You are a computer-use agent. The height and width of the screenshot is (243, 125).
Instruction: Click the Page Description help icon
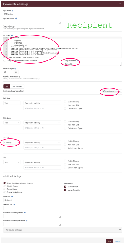tap(16, 18)
